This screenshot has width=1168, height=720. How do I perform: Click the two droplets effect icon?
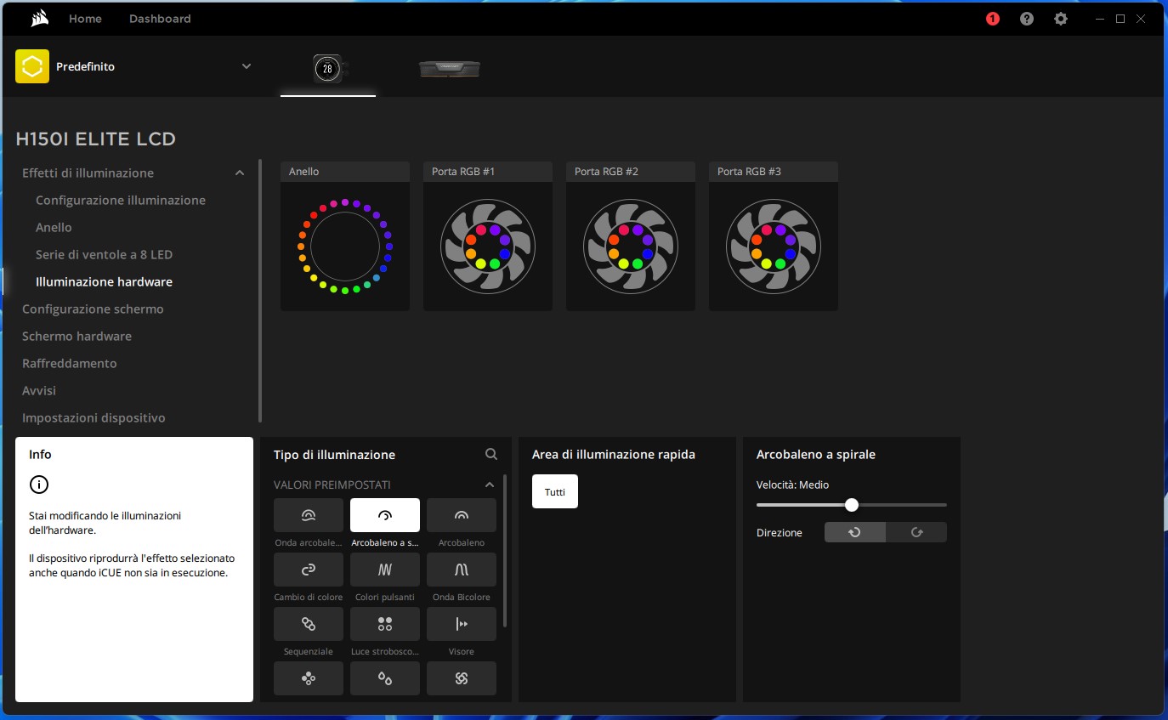click(x=385, y=678)
